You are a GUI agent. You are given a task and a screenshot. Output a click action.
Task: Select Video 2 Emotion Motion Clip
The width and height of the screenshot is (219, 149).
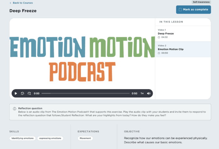click(183, 49)
